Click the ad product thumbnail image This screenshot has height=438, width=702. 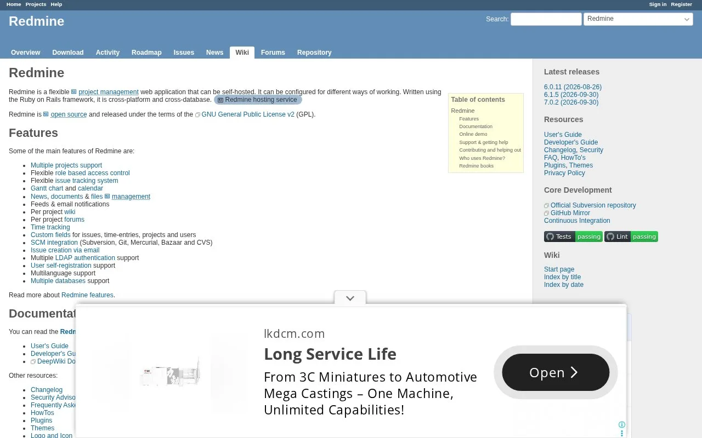coord(170,372)
